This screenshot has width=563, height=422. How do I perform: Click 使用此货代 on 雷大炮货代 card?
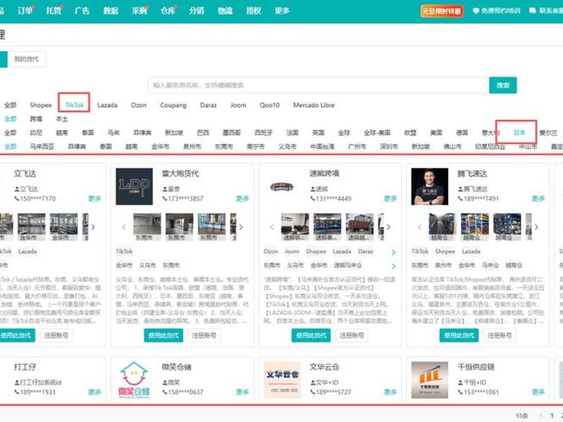point(163,335)
